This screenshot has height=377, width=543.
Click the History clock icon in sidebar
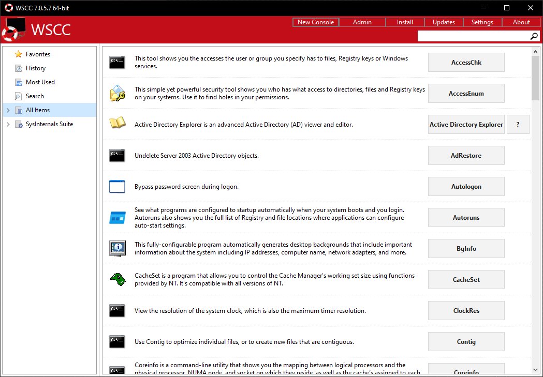pos(18,68)
